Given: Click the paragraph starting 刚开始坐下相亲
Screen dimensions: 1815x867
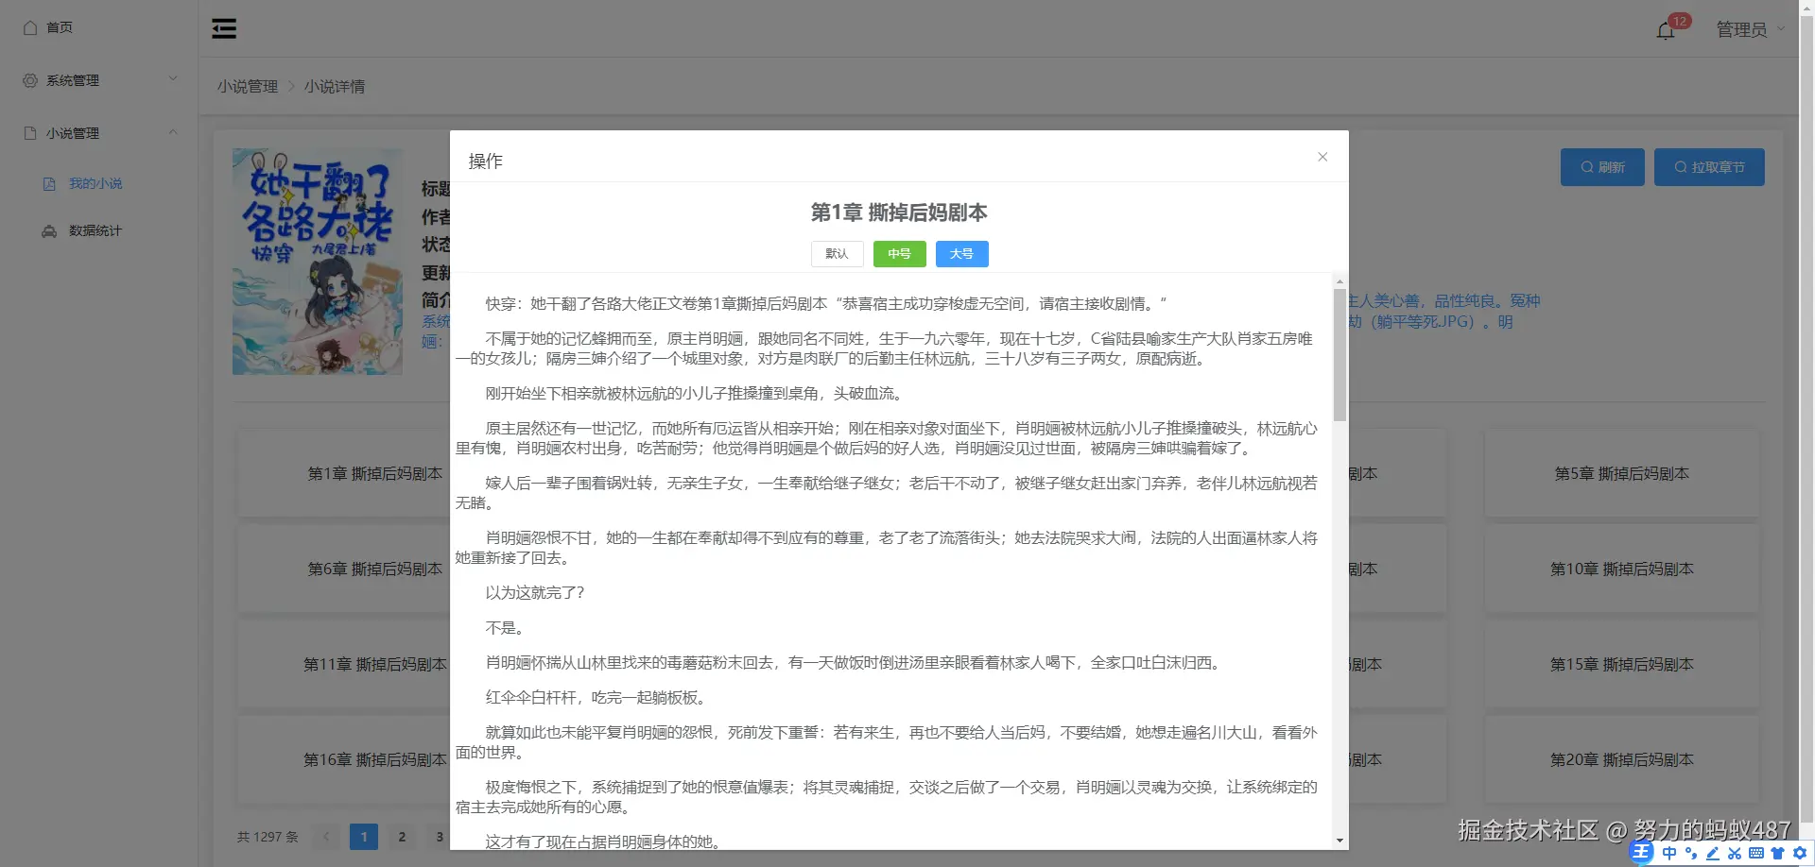Looking at the screenshot, I should 695,394.
